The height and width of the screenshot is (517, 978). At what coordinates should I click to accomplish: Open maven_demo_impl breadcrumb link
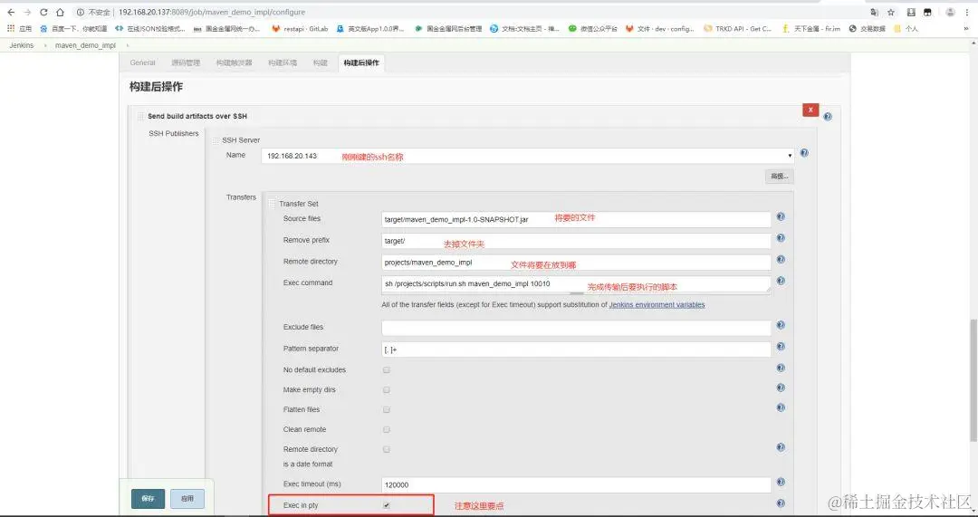[x=85, y=45]
